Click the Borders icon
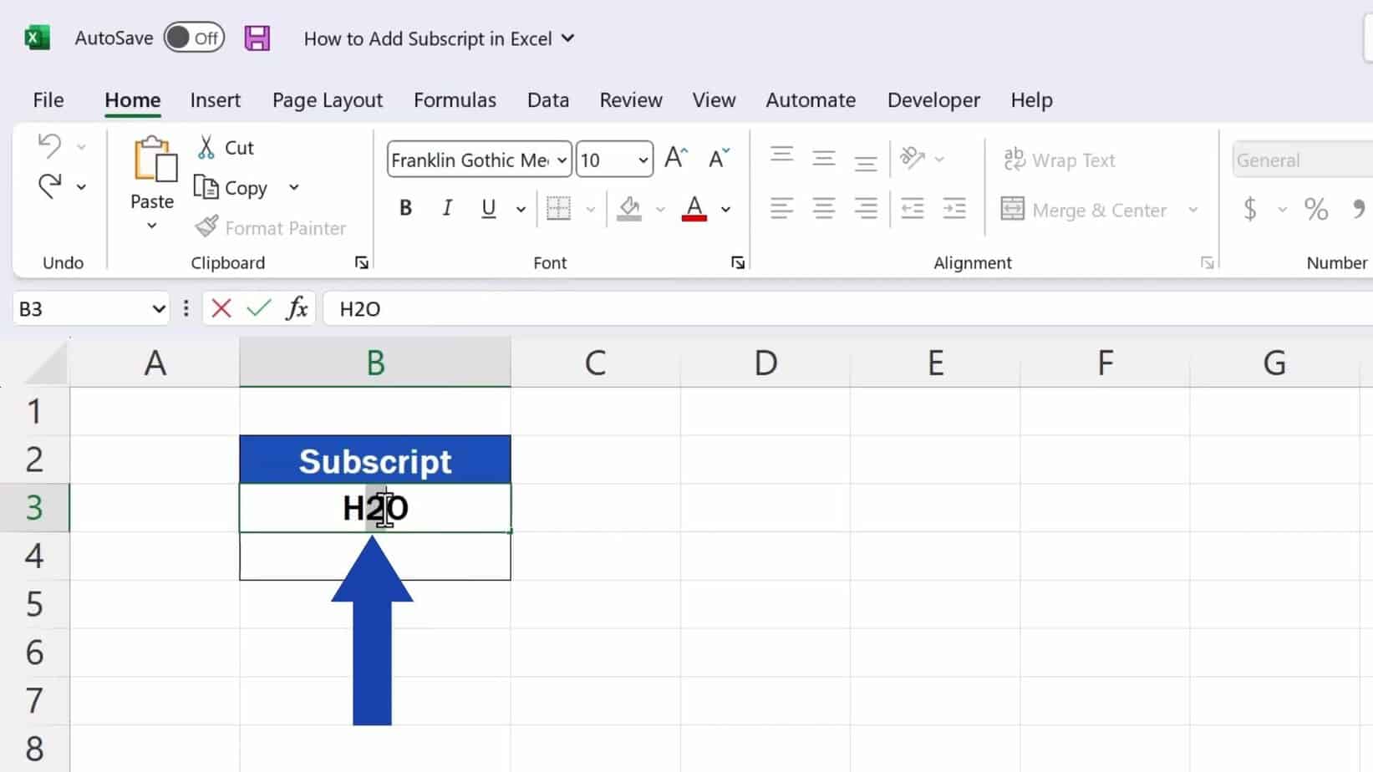This screenshot has height=772, width=1373. tap(558, 208)
